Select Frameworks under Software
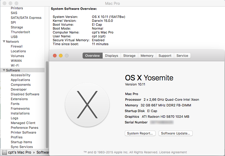This screenshot has height=156, width=225. point(20,108)
